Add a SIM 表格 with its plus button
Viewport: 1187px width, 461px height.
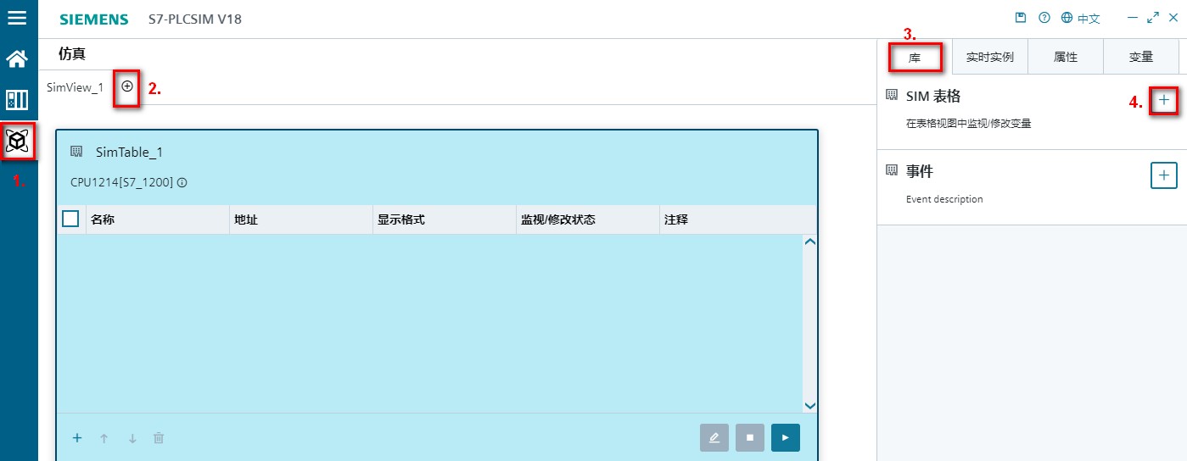(1164, 101)
